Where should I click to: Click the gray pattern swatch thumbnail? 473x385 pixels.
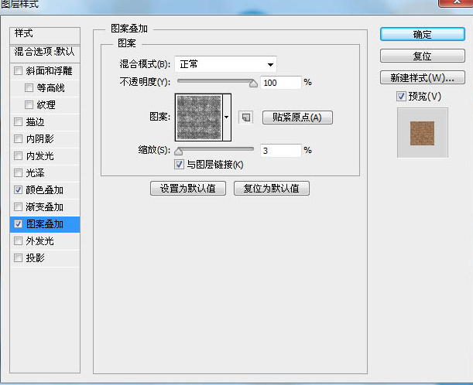[x=199, y=118]
